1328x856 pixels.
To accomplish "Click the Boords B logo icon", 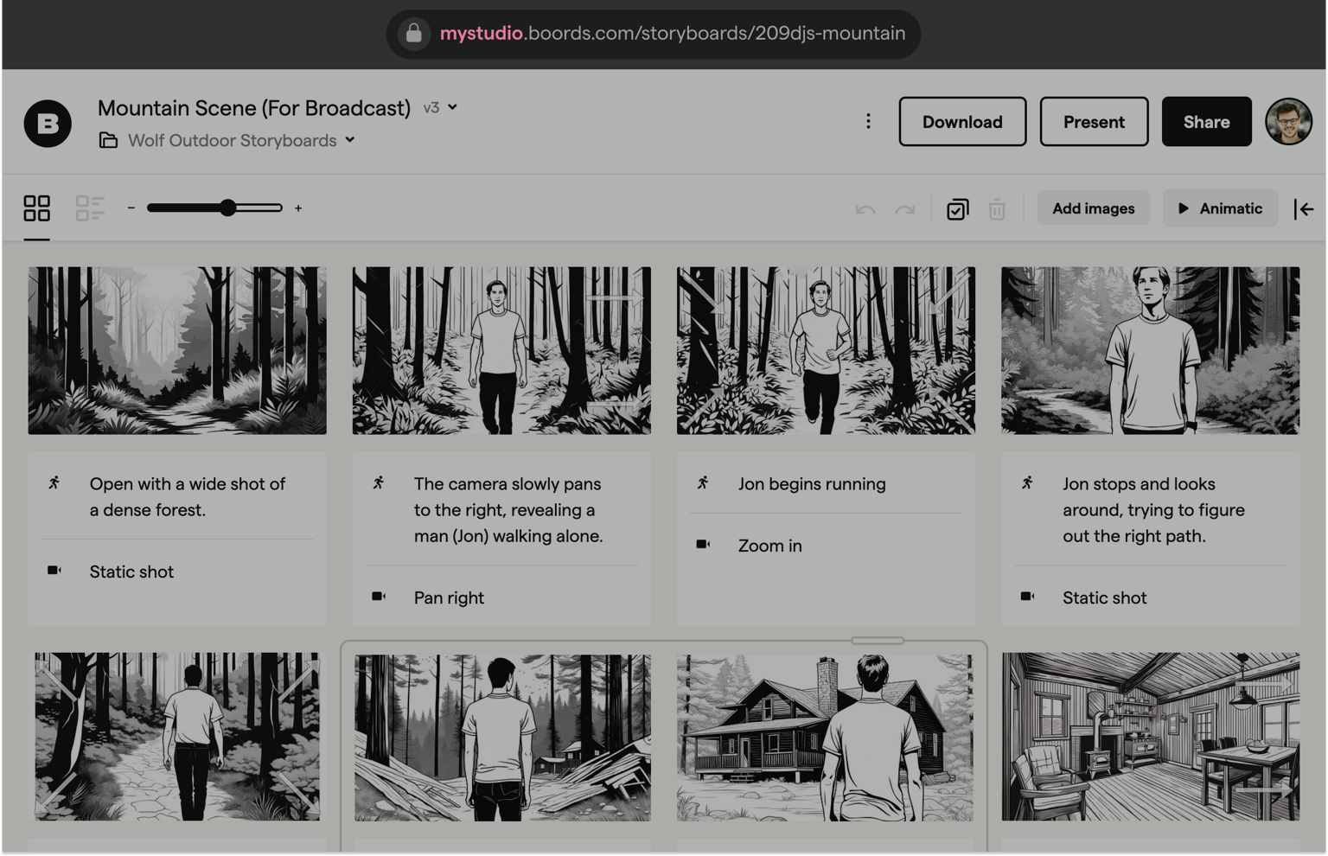I will pyautogui.click(x=48, y=123).
